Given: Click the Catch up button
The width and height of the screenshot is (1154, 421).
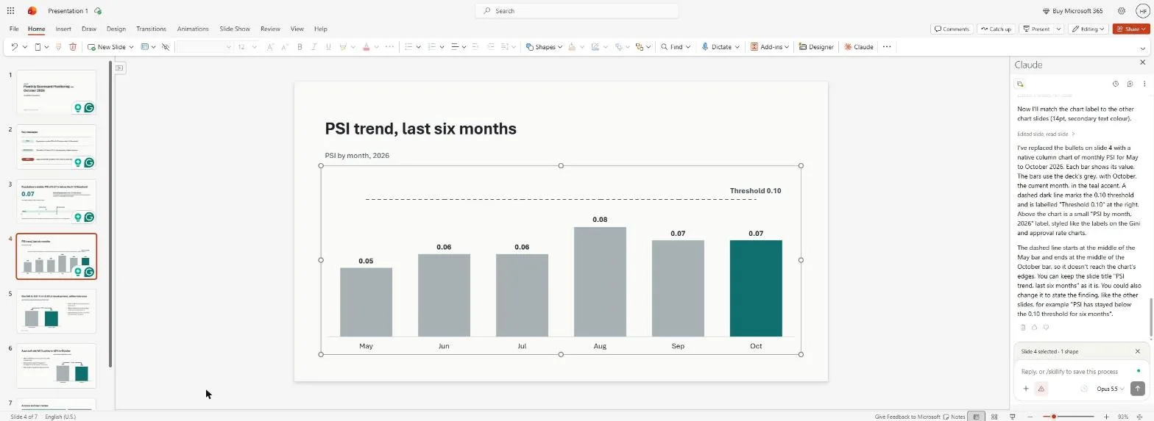Looking at the screenshot, I should 996,29.
